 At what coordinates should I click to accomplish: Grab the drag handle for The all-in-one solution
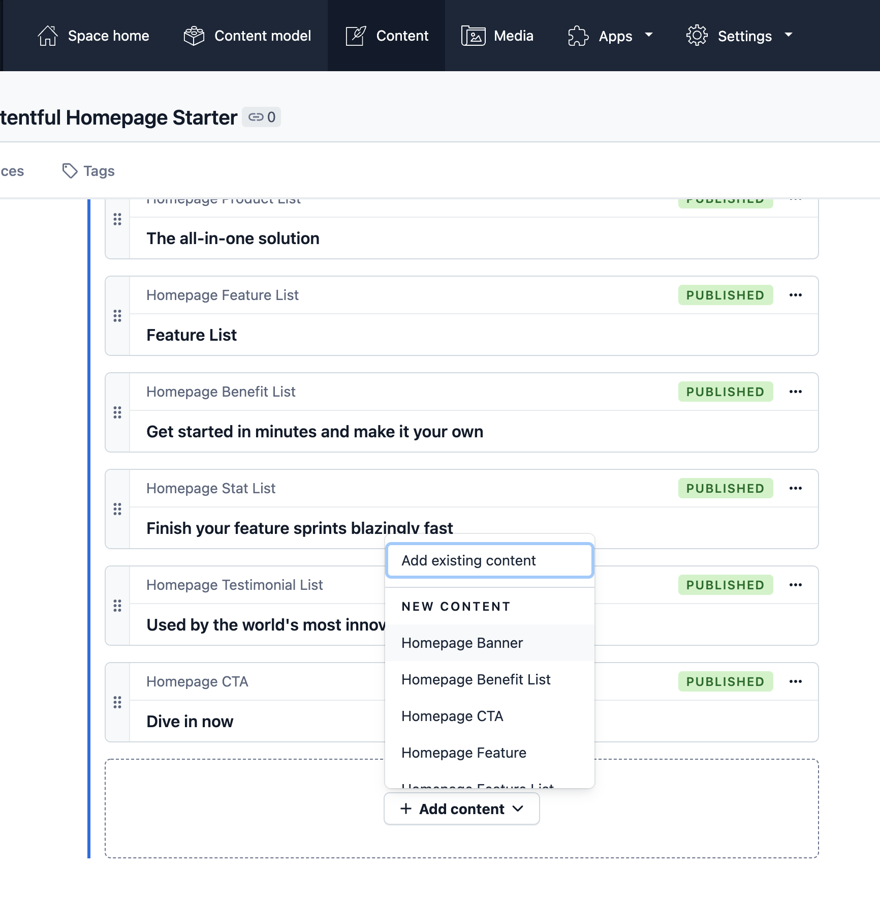click(117, 219)
